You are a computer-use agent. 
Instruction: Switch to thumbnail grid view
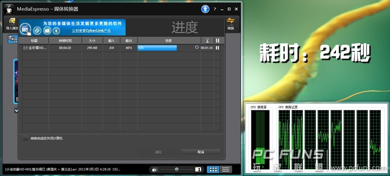coord(213,170)
